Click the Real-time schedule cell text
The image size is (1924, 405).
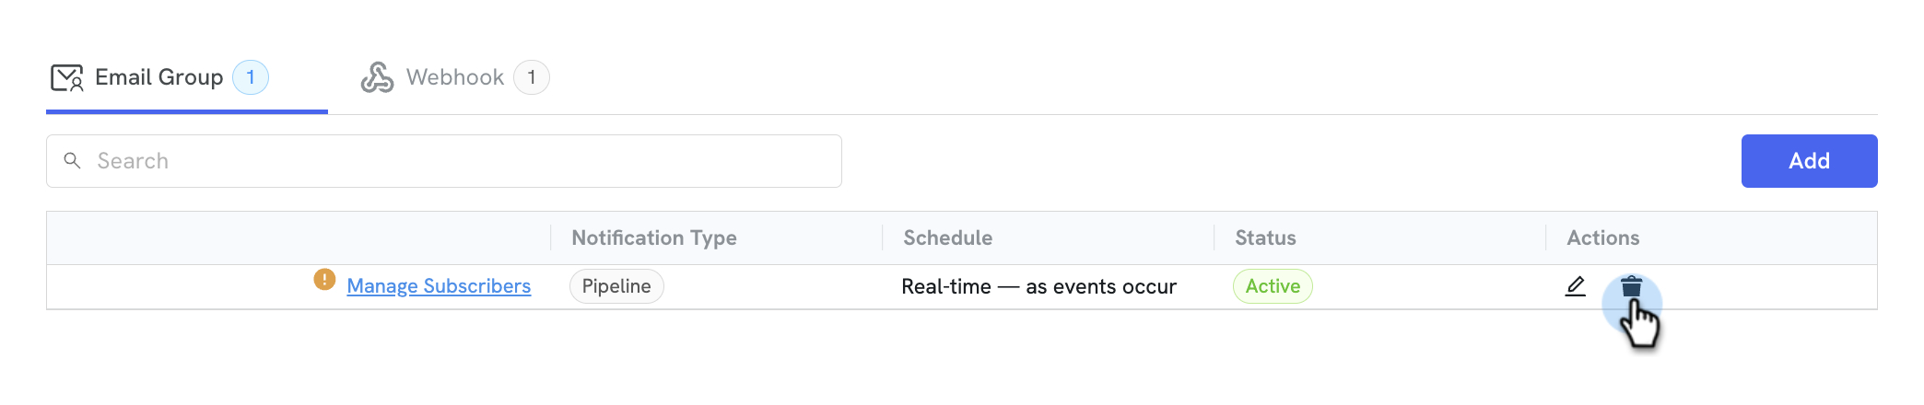click(1038, 286)
